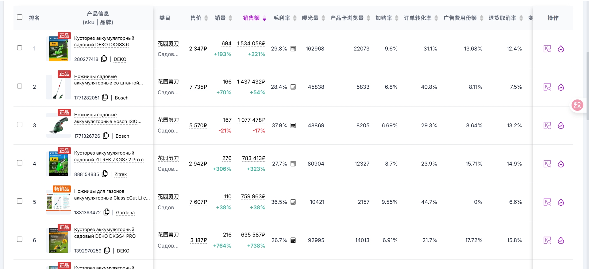Click sales count 694 in first row
Image resolution: width=589 pixels, height=269 pixels.
click(226, 43)
